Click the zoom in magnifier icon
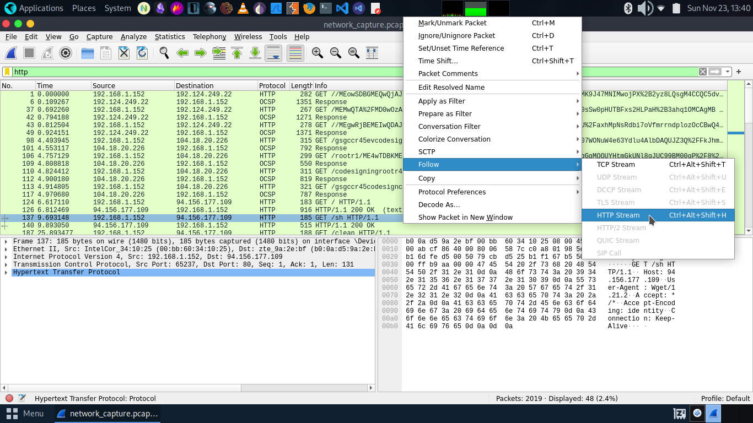753x423 pixels. point(317,53)
